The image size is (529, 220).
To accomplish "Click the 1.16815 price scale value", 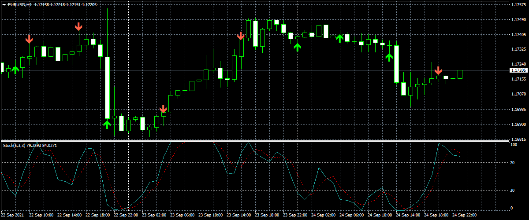I will click(x=519, y=139).
